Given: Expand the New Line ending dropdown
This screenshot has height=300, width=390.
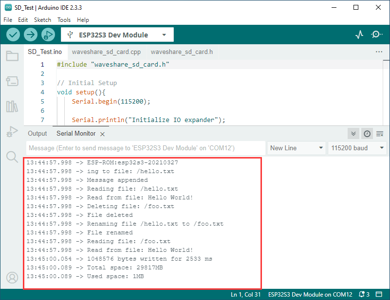Looking at the screenshot, I should 297,148.
